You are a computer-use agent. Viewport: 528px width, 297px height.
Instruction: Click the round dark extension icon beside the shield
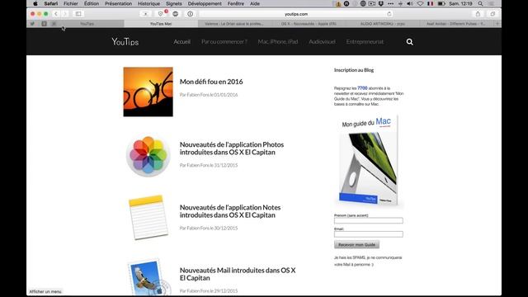176,14
